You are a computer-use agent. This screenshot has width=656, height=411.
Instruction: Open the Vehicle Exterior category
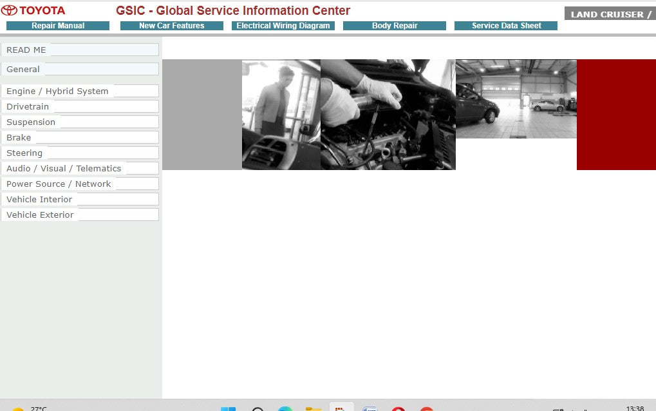(x=80, y=215)
